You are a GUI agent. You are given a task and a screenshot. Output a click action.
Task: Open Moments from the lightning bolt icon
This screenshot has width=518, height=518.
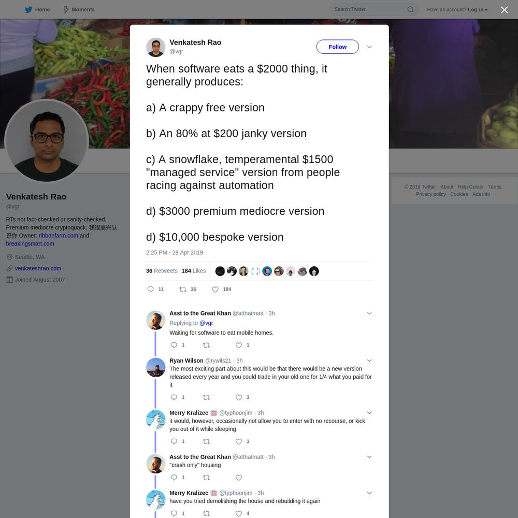coord(66,9)
